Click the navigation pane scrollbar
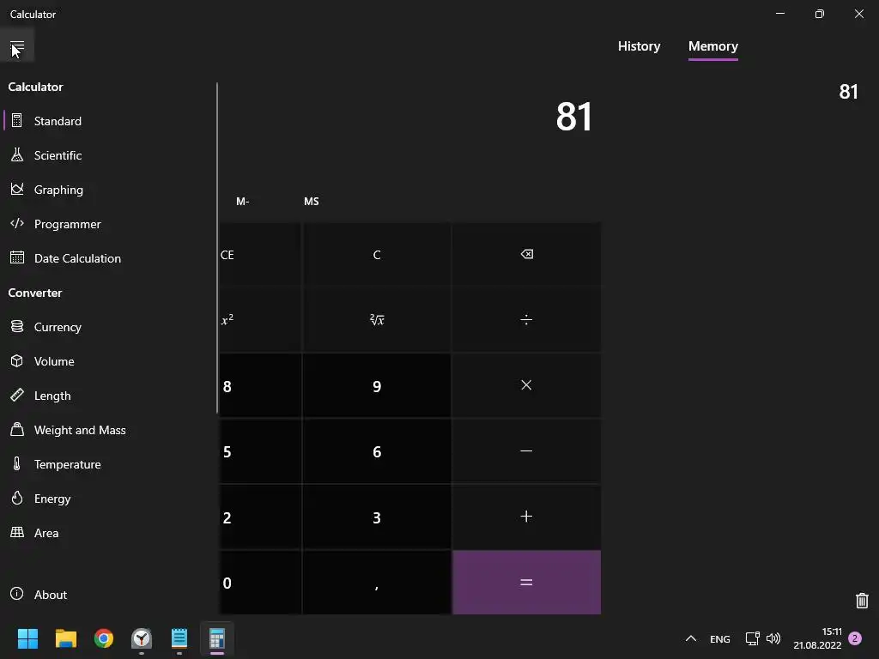This screenshot has height=659, width=879. pos(217,248)
